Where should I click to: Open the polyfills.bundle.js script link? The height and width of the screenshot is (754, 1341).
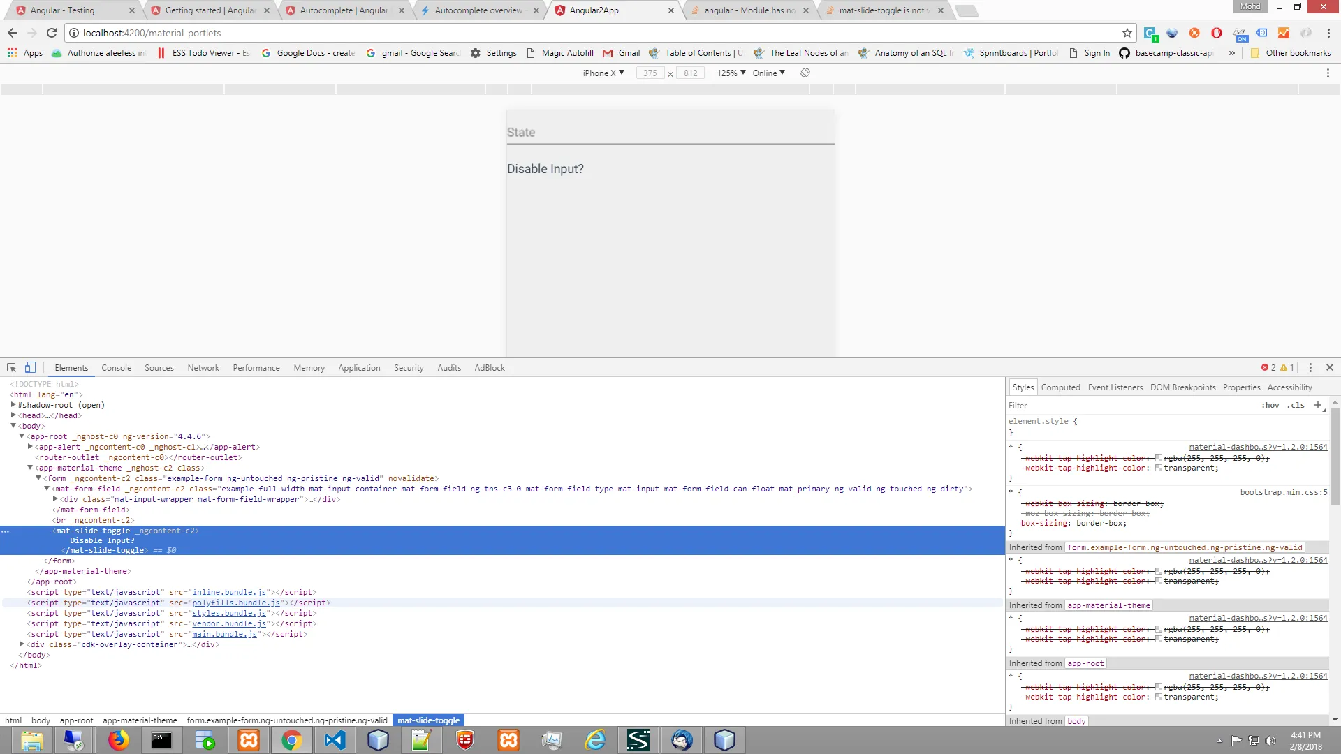tap(236, 603)
